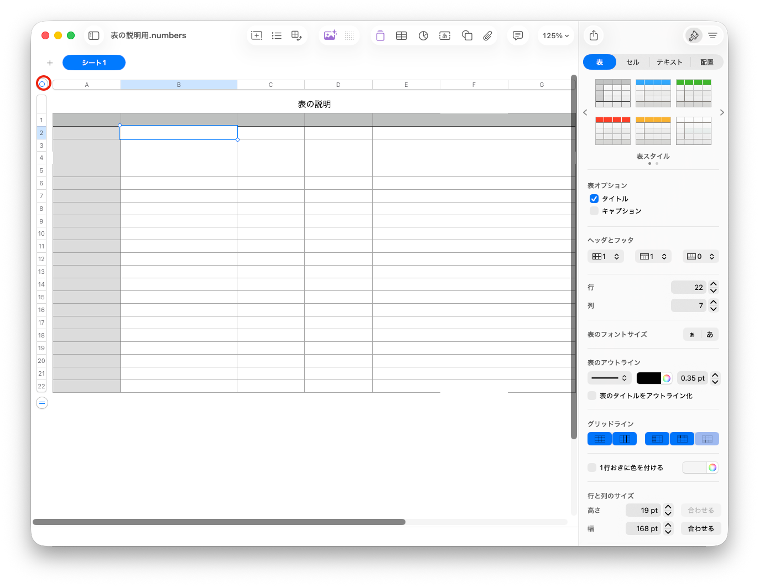Screen dimensions: 759x587
Task: Open the add category/pivot table icon
Action: pos(297,35)
